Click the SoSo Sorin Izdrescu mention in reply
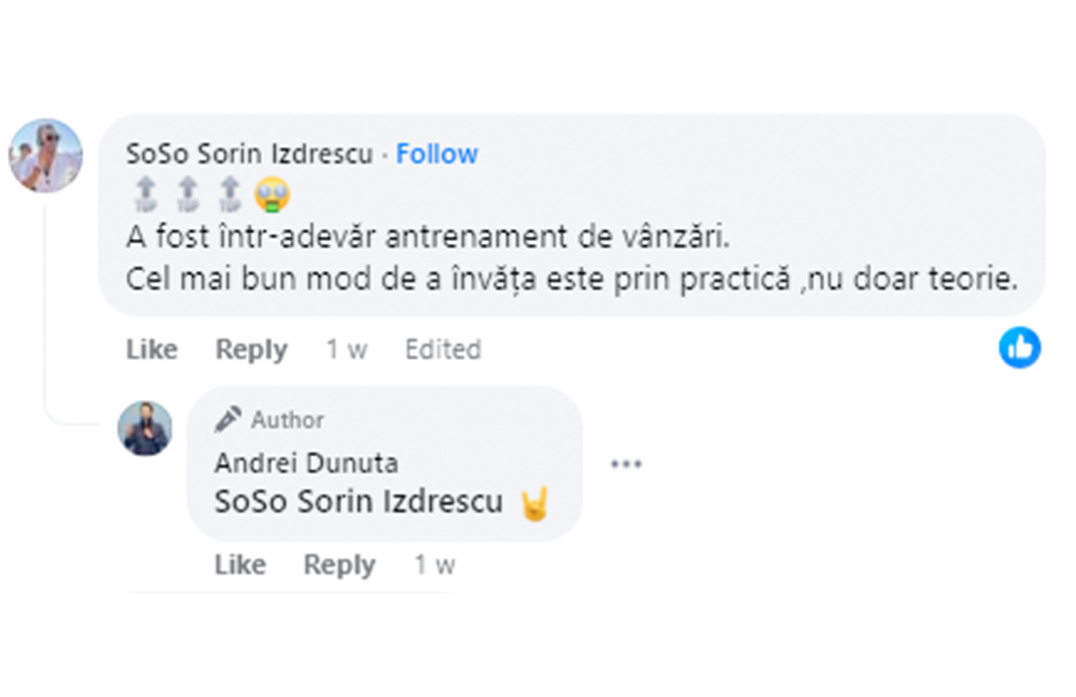Screen dimensions: 1076x697 (x=359, y=502)
